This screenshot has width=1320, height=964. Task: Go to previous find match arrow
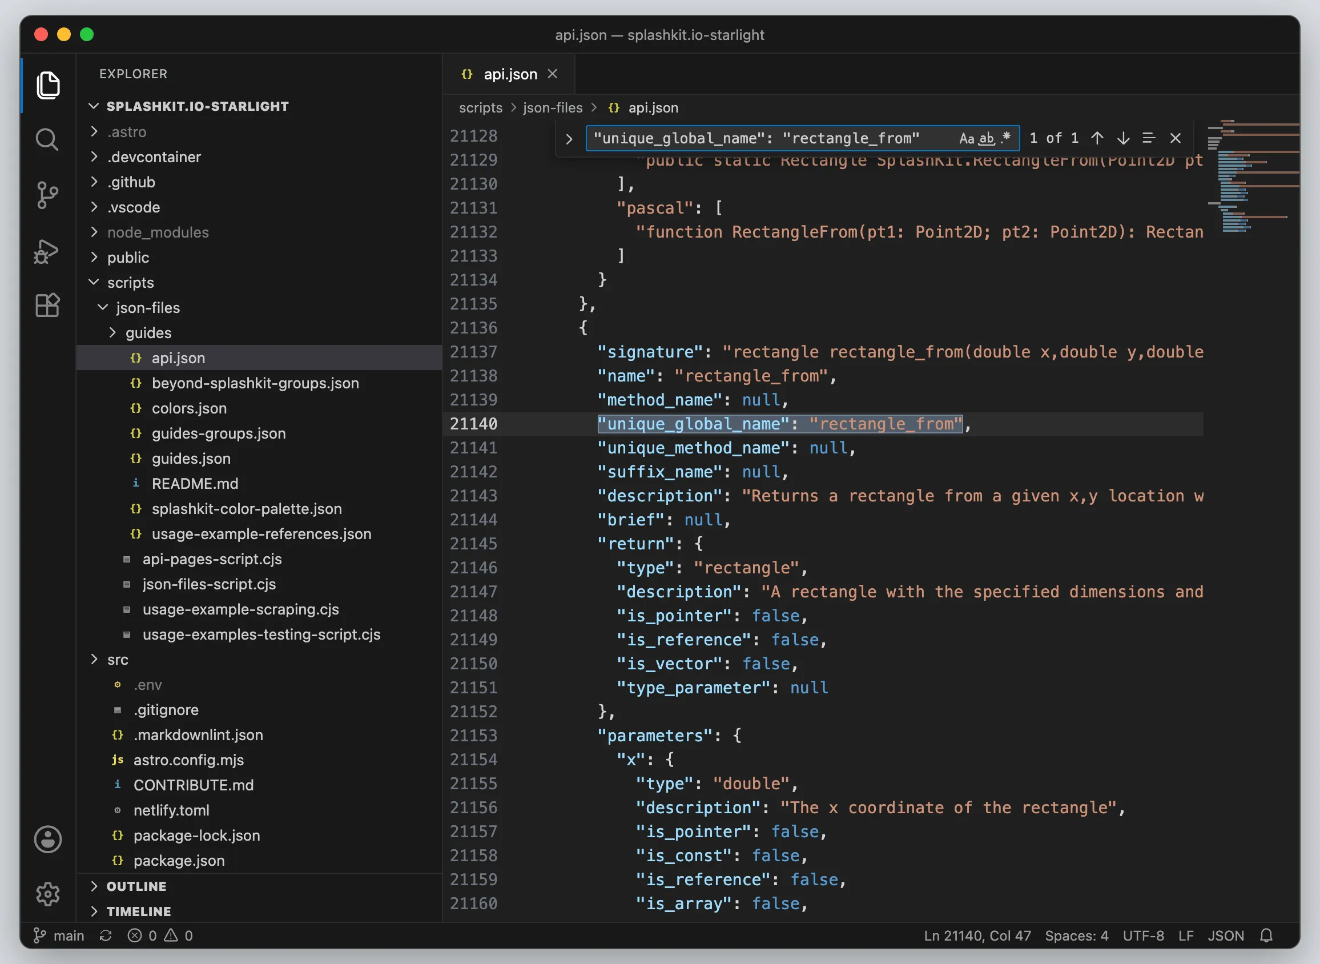(1097, 138)
